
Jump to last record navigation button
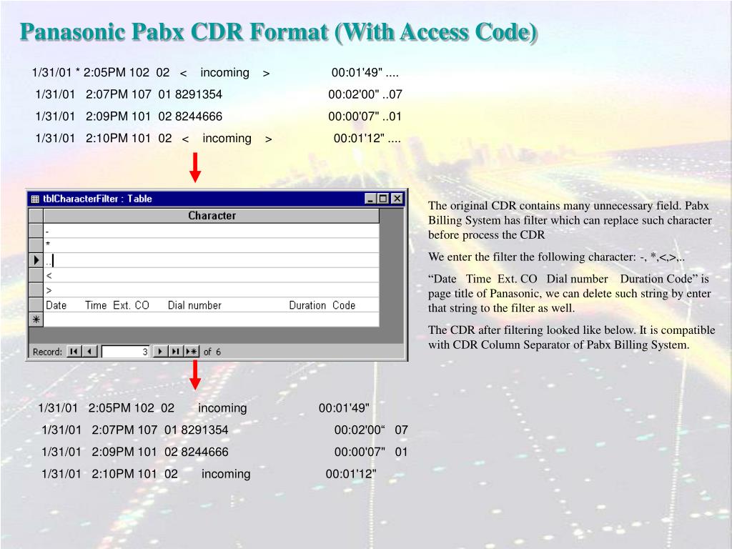tap(176, 352)
